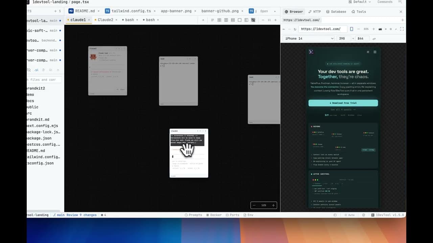Screen dimensions: 433x243
Task: Toggle fullscreen mode in the browser preview
Action: pyautogui.click(x=402, y=29)
